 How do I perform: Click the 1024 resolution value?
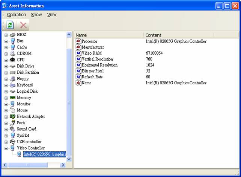pyautogui.click(x=150, y=65)
